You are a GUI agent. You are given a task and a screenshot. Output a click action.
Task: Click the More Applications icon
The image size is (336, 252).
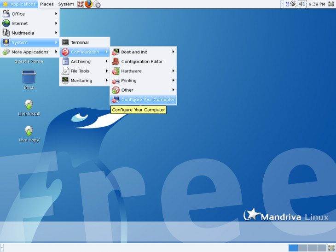(x=6, y=52)
